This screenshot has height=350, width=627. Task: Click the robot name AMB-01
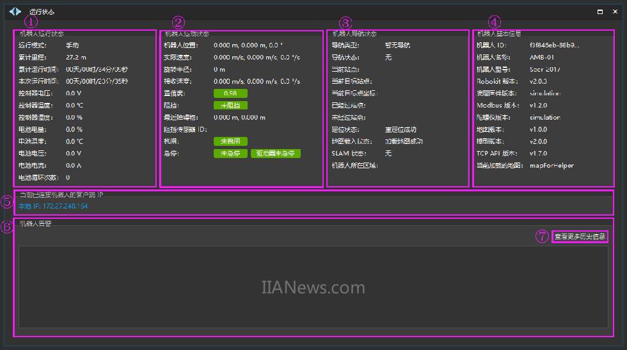(x=542, y=58)
